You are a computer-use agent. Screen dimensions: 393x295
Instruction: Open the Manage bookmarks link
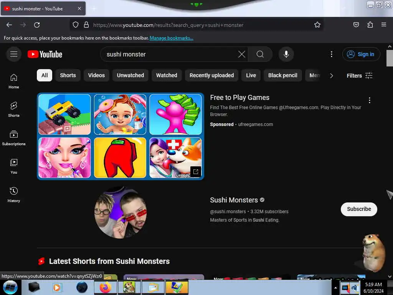click(172, 38)
